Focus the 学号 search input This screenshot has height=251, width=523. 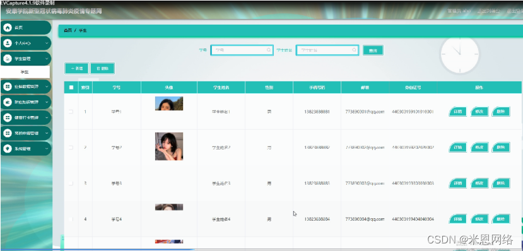(x=242, y=50)
